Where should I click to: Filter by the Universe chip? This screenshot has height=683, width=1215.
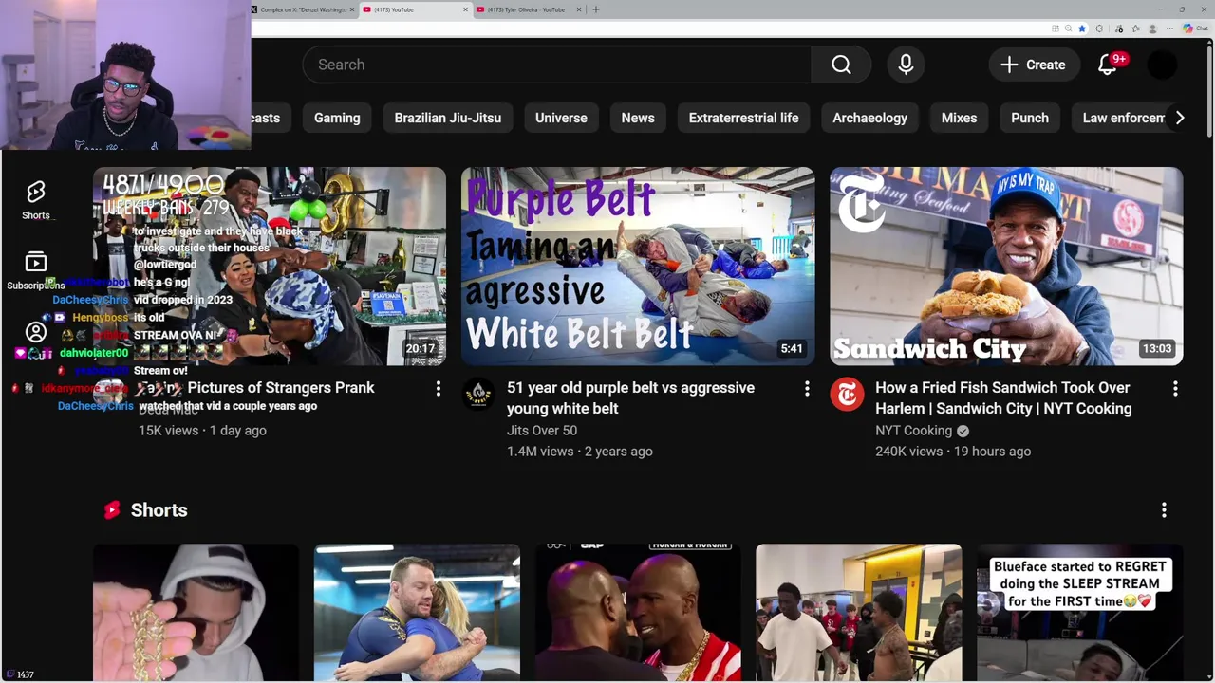561,118
